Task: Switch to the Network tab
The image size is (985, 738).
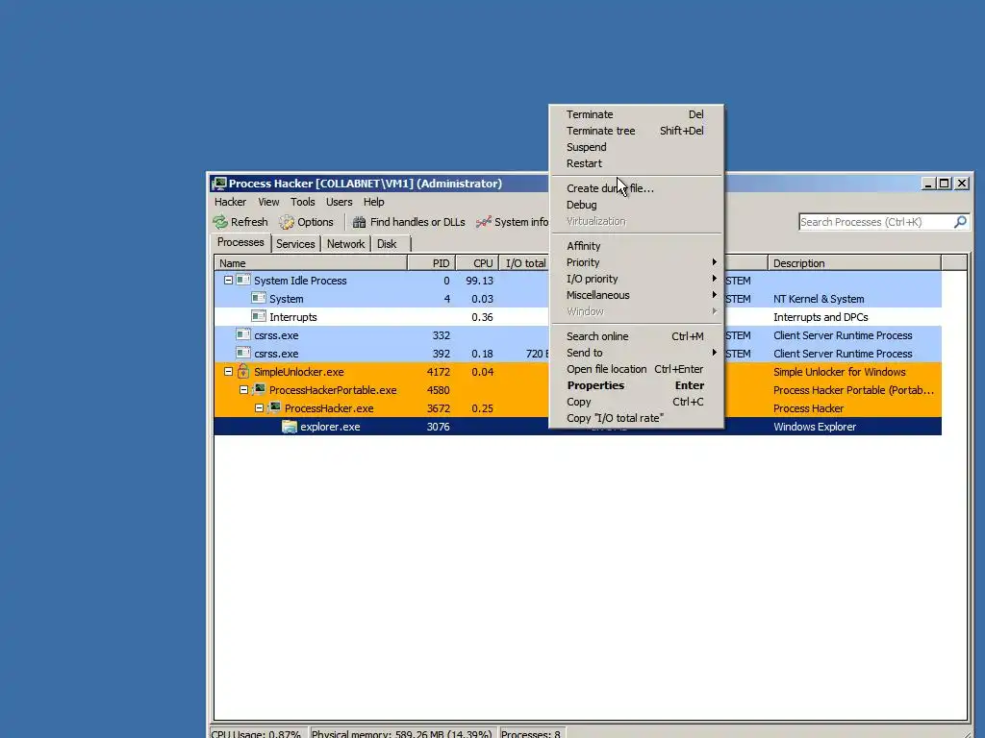Action: [x=345, y=244]
